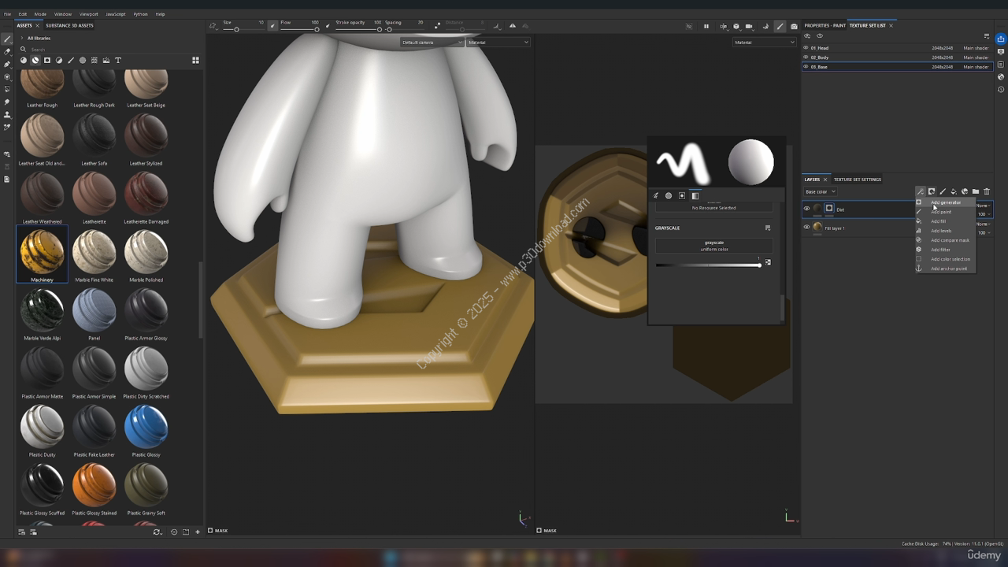Hide Fill layer 1
This screenshot has height=567, width=1008.
(x=806, y=228)
